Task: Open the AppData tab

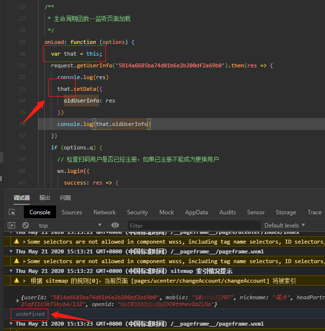Action: coord(197,212)
